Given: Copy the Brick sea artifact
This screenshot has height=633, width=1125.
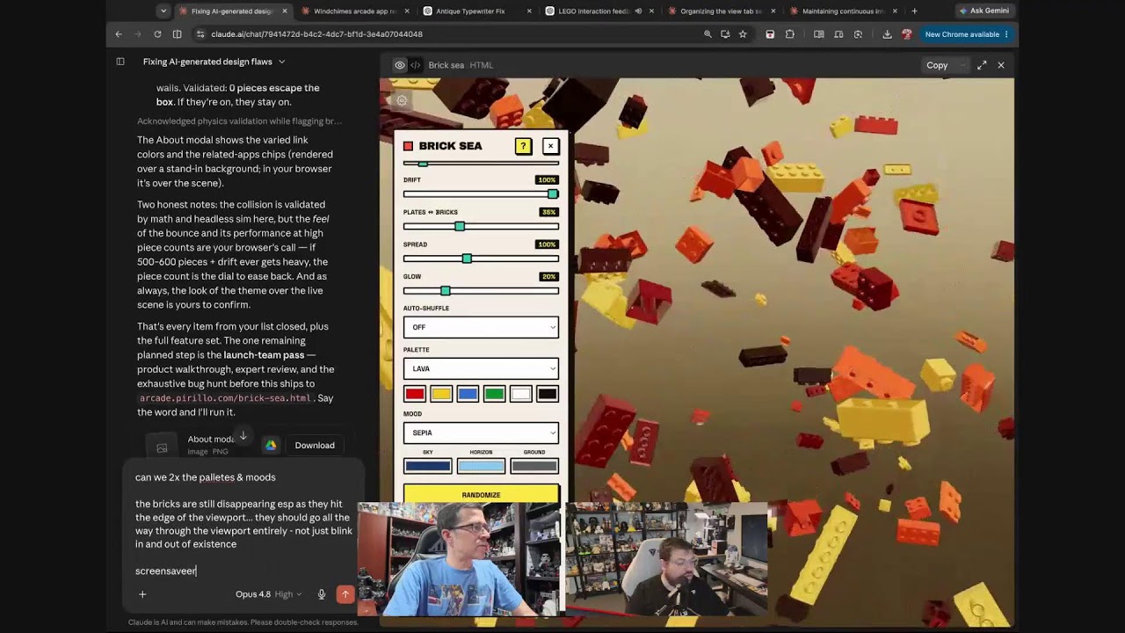Looking at the screenshot, I should [x=937, y=65].
